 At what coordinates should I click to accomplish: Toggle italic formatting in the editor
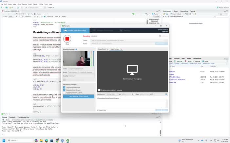pyautogui.click(x=20, y=17)
